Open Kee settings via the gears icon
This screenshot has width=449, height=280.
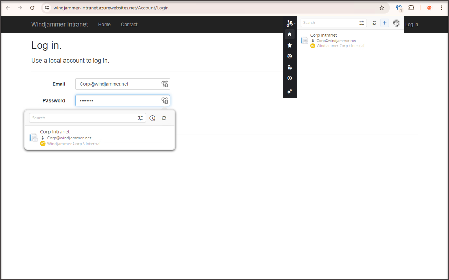[x=290, y=91]
